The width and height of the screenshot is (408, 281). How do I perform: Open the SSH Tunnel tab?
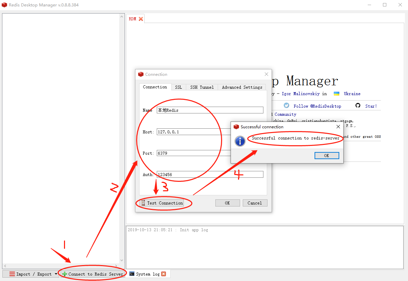(x=202, y=87)
